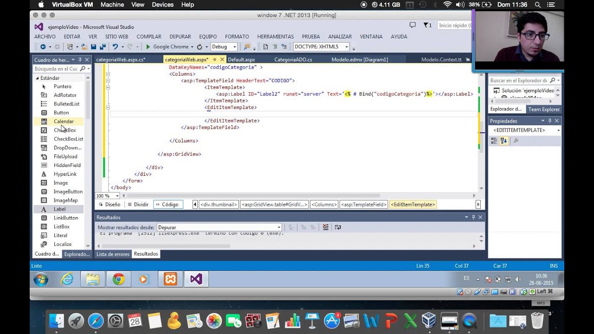Switch to the Default.aspx tab
Image resolution: width=594 pixels, height=334 pixels.
pyautogui.click(x=241, y=60)
